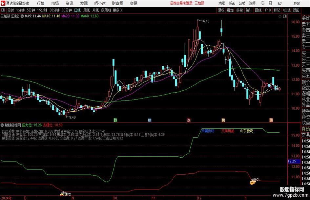Viewport: 310px width, 200px height.
Task: Click the 复权 toolbar button
Action: (x=221, y=10)
